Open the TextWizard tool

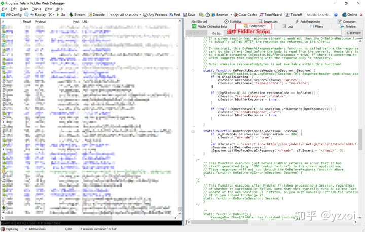(271, 14)
